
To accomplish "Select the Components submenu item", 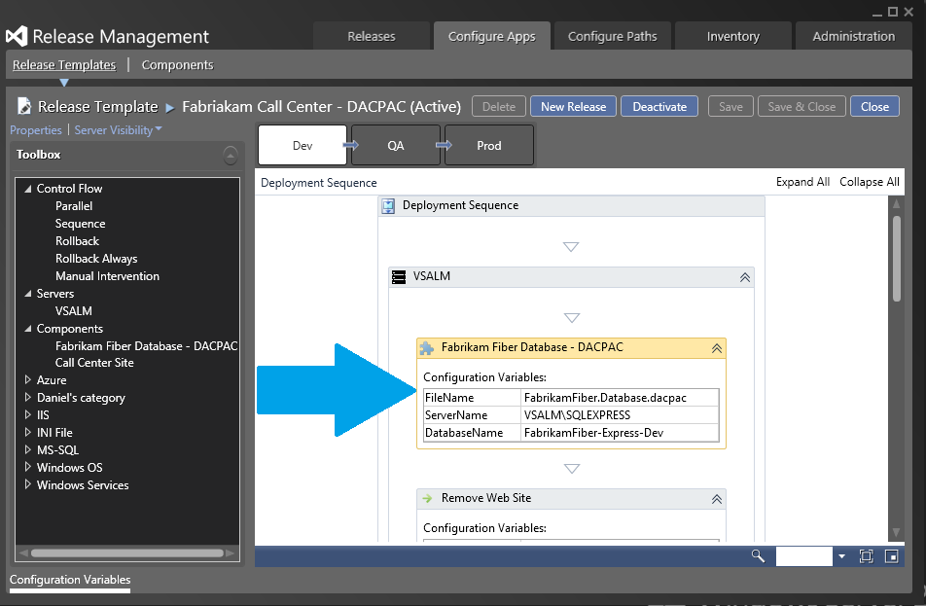I will point(177,65).
